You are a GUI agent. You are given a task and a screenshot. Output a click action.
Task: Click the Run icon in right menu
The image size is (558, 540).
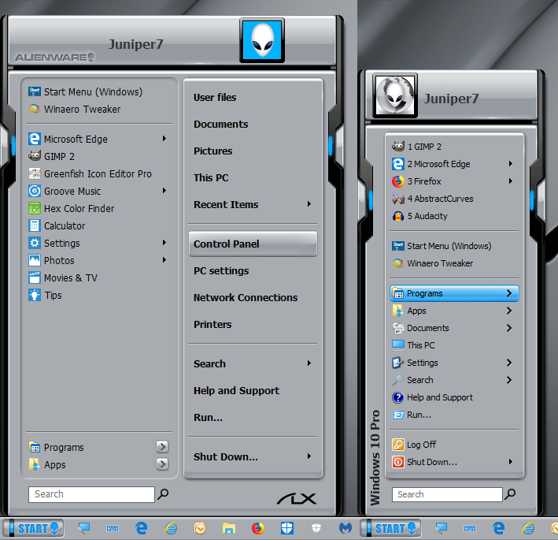click(x=398, y=415)
